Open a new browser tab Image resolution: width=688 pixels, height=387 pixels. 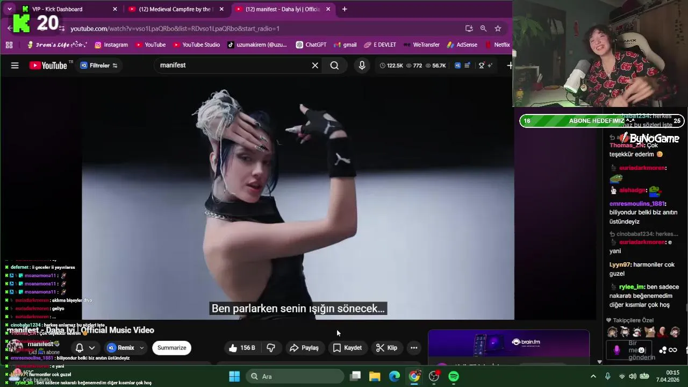(x=345, y=9)
